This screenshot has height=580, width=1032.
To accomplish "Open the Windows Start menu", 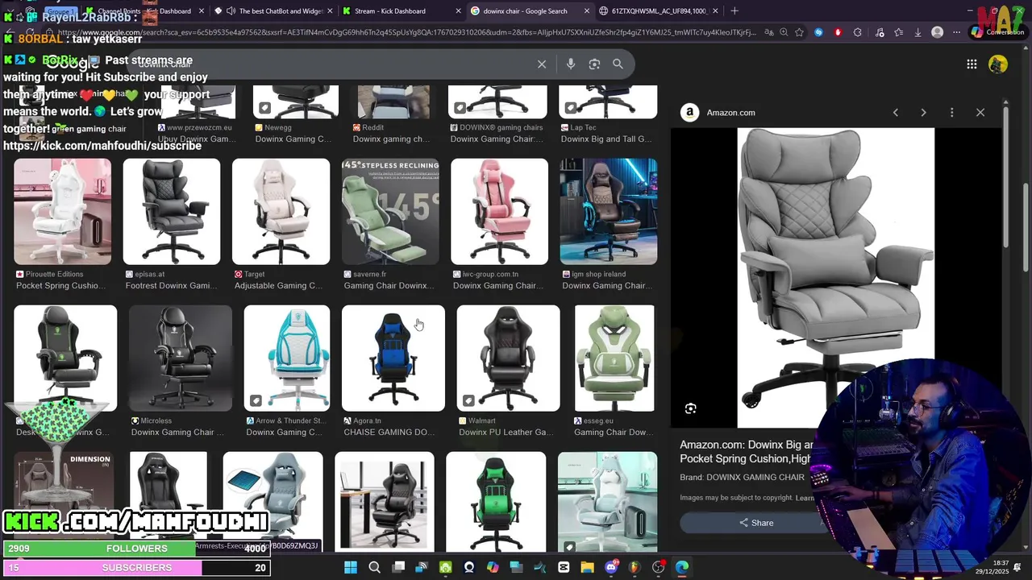I will coord(351,567).
